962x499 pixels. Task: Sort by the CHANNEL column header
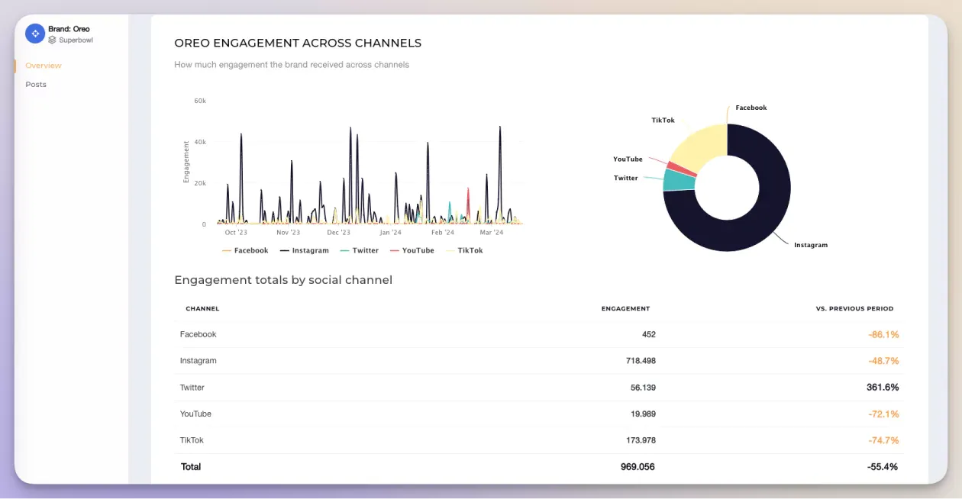click(x=202, y=309)
